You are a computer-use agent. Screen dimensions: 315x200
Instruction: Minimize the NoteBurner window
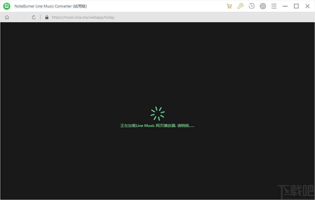[x=285, y=6]
